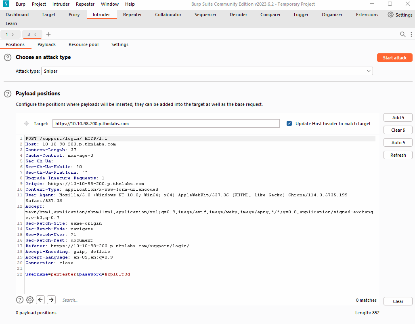Open the search icon in the Intruder tab bar
The image size is (415, 324).
(x=402, y=34)
